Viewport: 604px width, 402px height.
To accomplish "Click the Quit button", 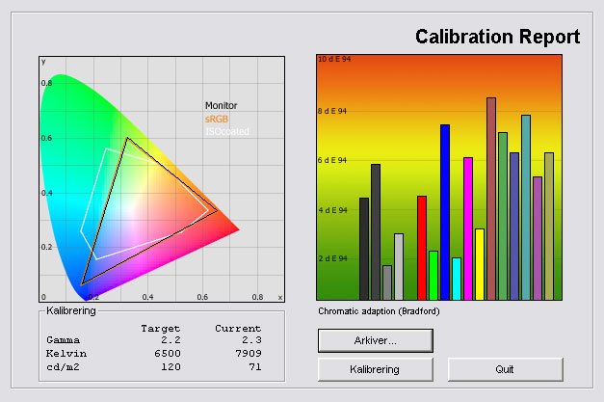I will tap(505, 369).
